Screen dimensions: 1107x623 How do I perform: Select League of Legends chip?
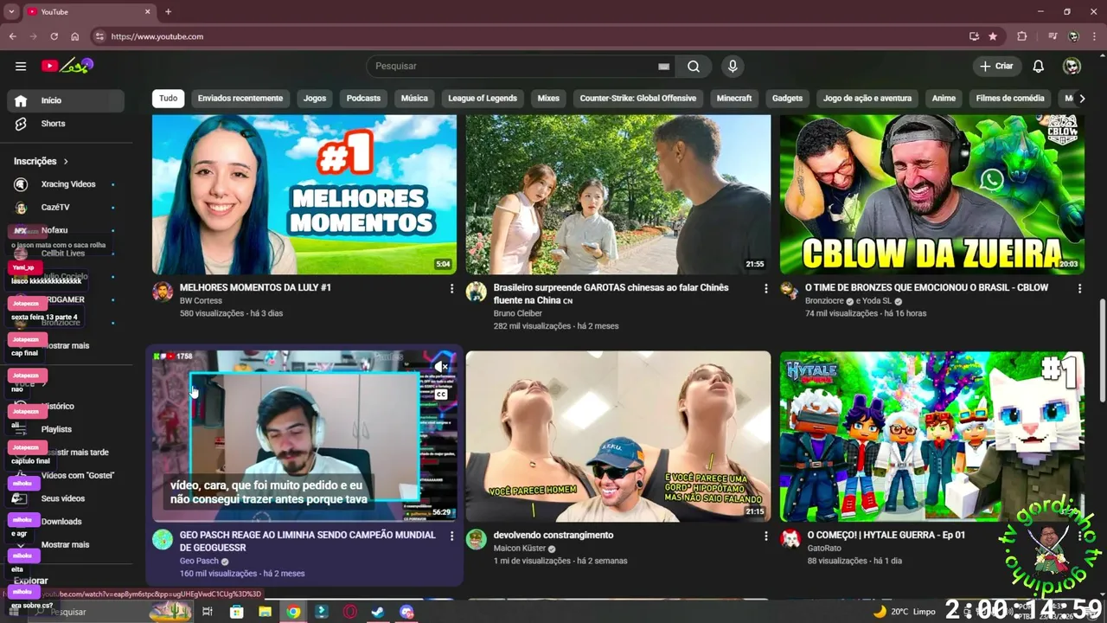483,98
